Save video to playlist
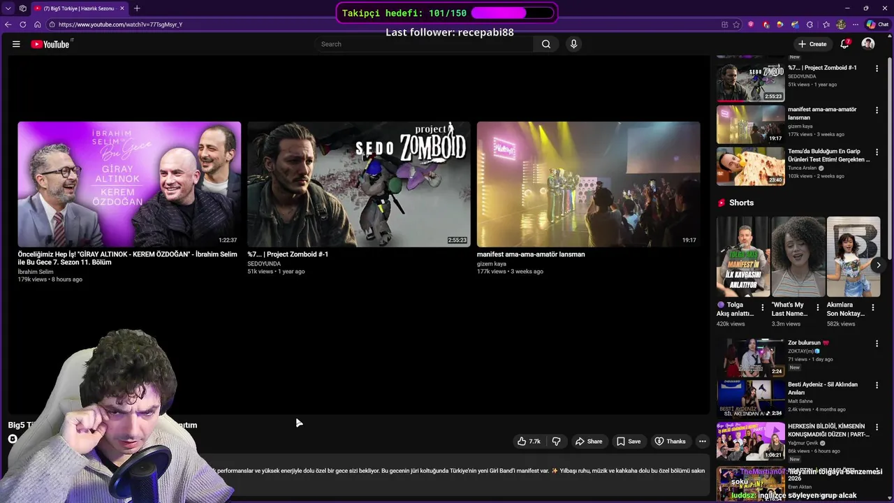Image resolution: width=894 pixels, height=503 pixels. point(629,442)
